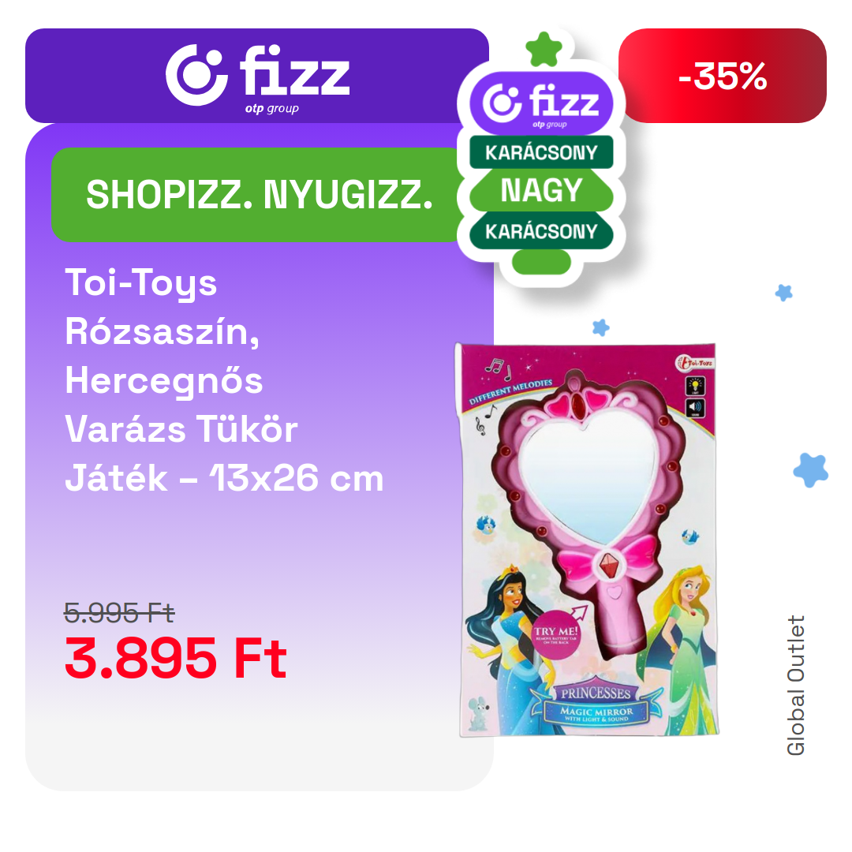Click the large blue star decoration

[x=811, y=469]
